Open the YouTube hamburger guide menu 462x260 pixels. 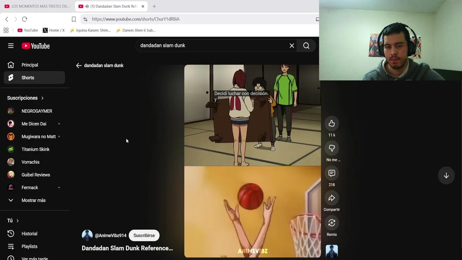11,46
